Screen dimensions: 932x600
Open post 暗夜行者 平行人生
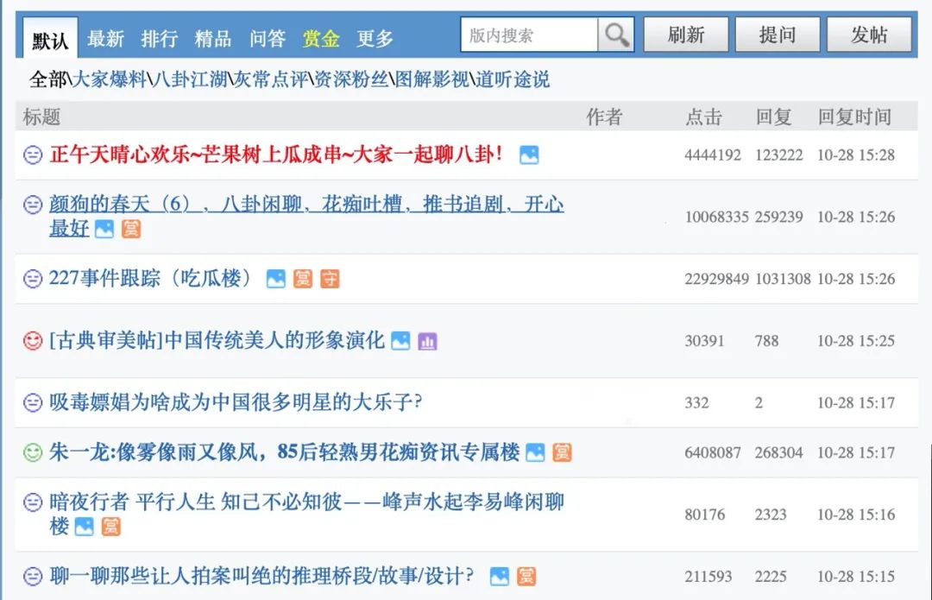pyautogui.click(x=306, y=514)
